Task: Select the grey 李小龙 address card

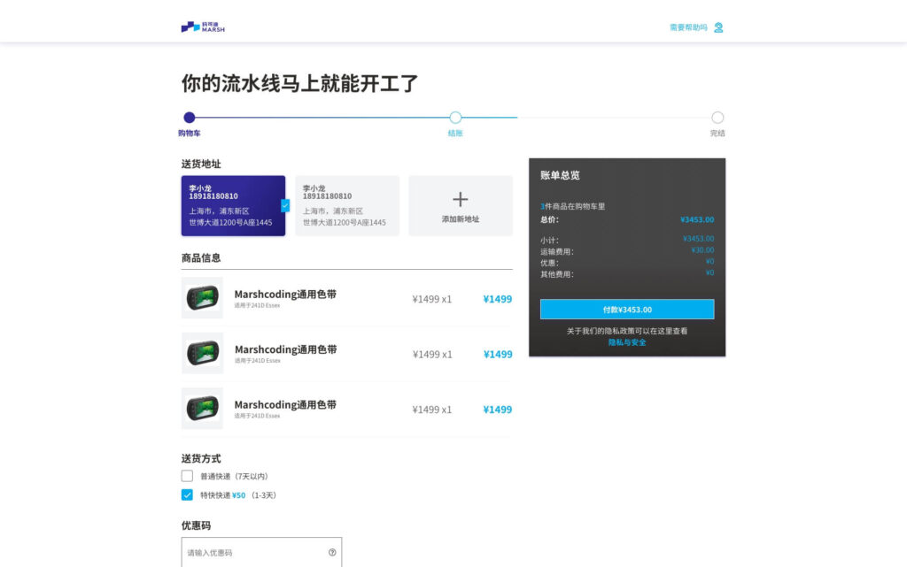Action: 347,205
